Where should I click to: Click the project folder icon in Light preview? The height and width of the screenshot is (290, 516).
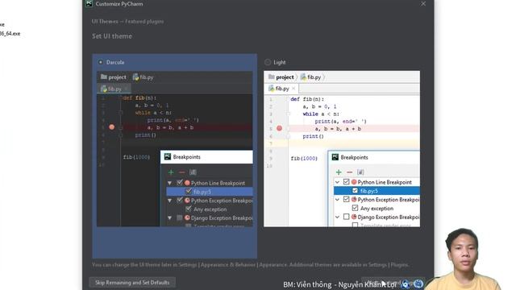[x=271, y=77]
